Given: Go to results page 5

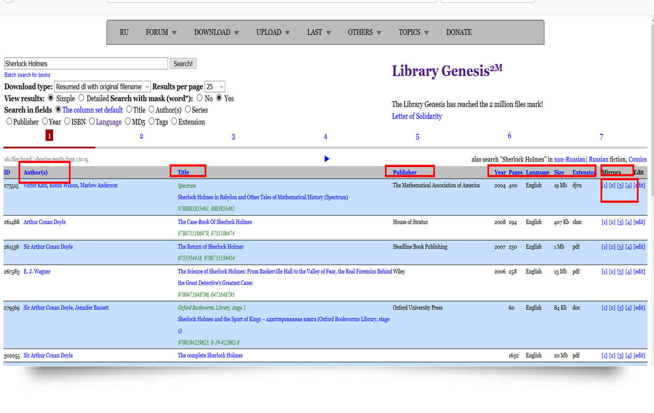Looking at the screenshot, I should pyautogui.click(x=417, y=137).
